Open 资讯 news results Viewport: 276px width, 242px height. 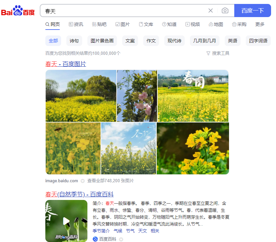[76, 24]
